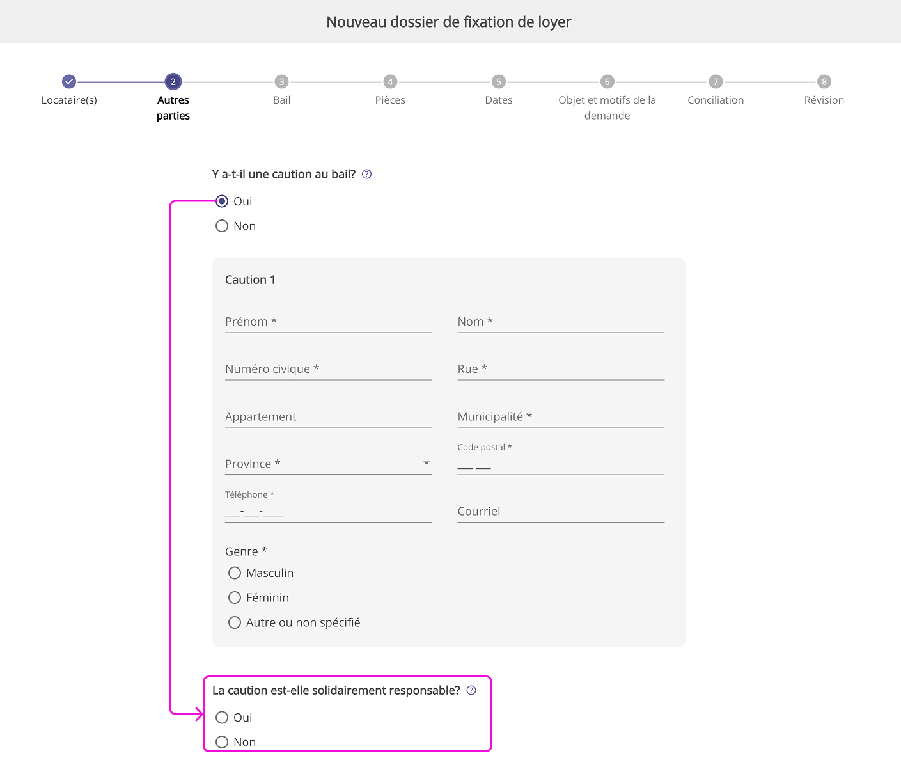This screenshot has height=758, width=901.
Task: Jump to step 4 Pièces circle
Action: (390, 82)
